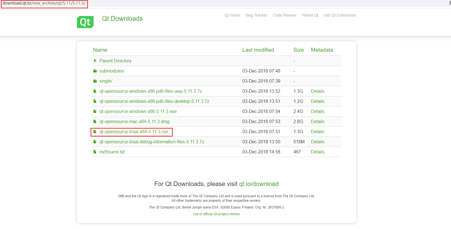Click the folder icon beside single/
The width and height of the screenshot is (451, 229).
(95, 81)
